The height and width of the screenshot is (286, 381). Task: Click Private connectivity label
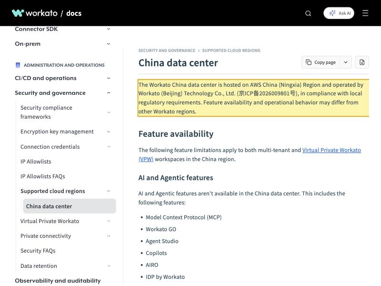coord(46,236)
